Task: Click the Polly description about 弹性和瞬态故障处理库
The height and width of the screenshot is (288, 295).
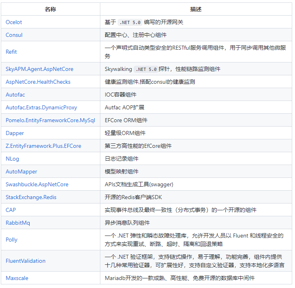Action: [x=194, y=240]
